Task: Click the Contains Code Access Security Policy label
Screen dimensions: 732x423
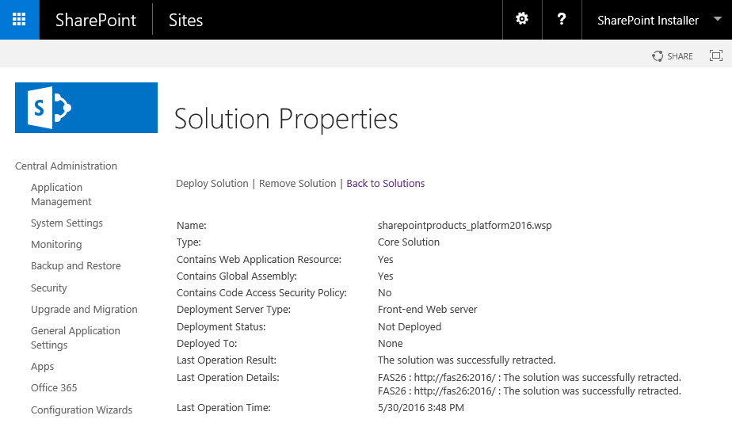Action: (261, 293)
